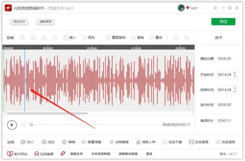
Task: Apply 去除静音 silence removal
Action: tap(119, 142)
